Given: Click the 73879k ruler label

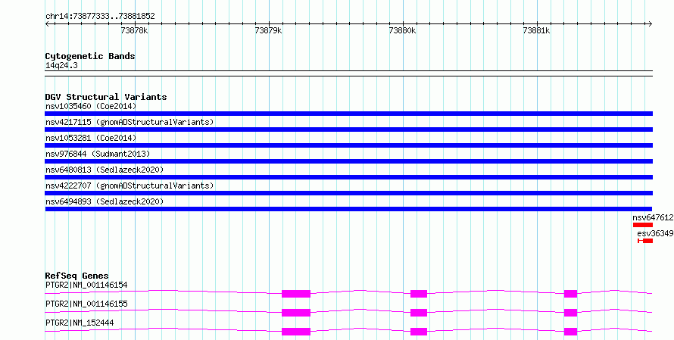Looking at the screenshot, I should (268, 30).
